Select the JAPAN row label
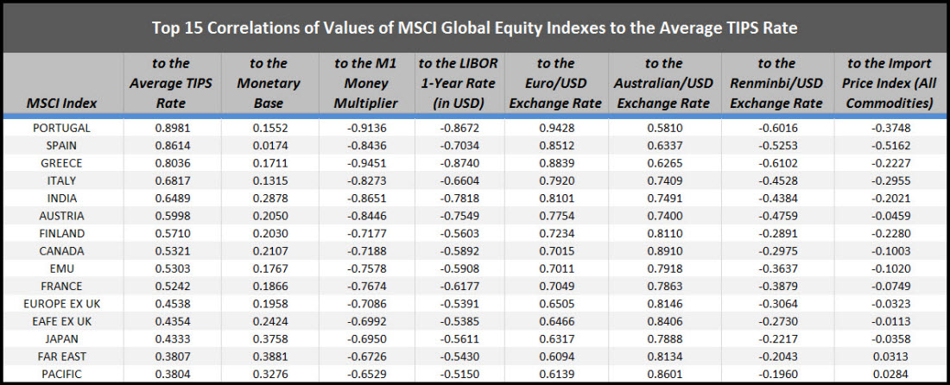The image size is (950, 385). [64, 338]
